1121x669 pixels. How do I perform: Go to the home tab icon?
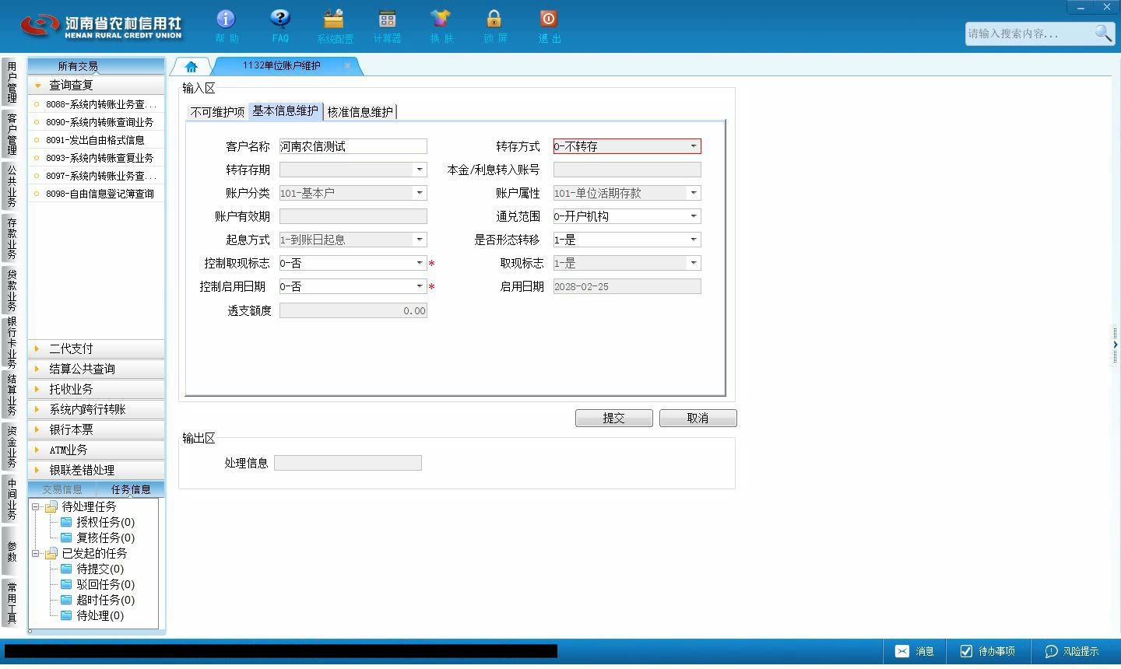pyautogui.click(x=191, y=66)
